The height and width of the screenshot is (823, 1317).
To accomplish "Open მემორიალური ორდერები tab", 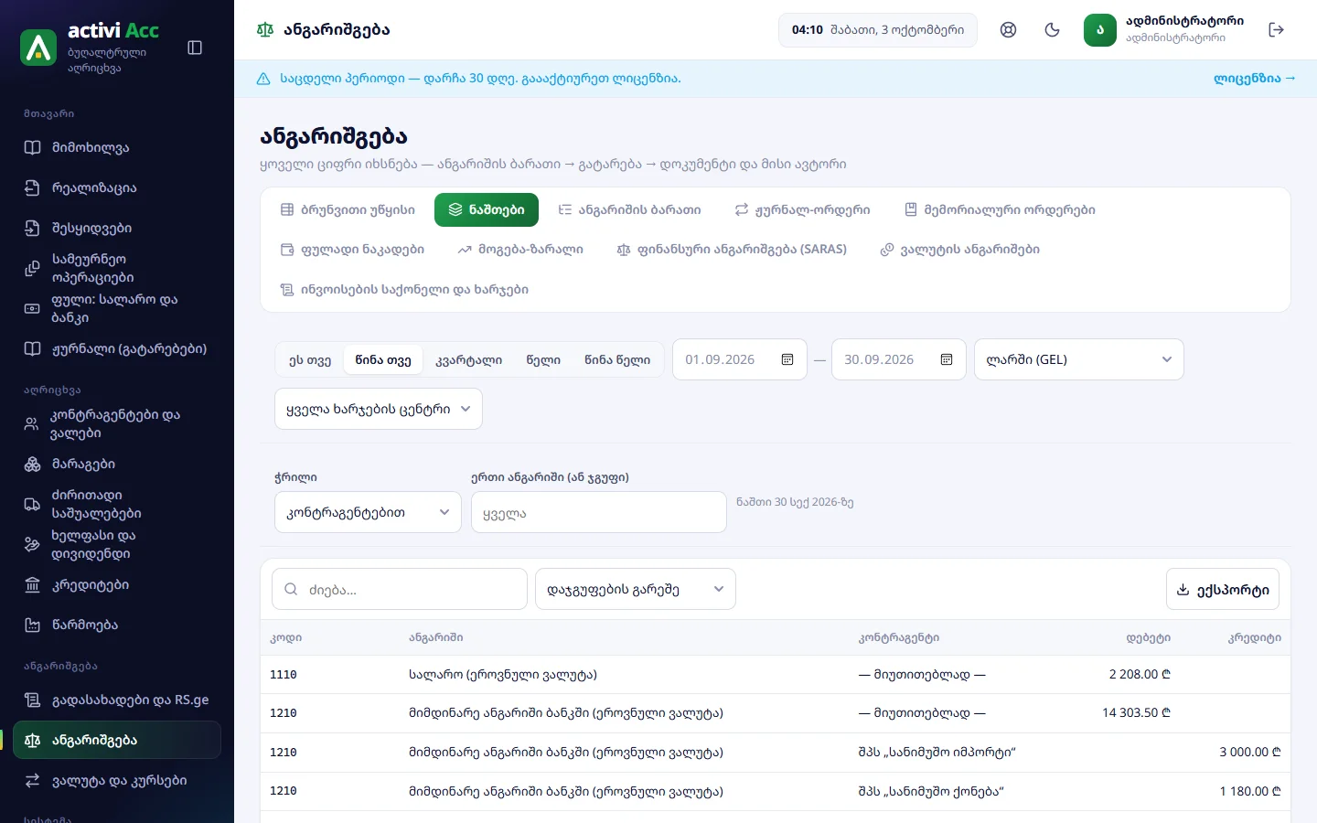I will 1000,209.
